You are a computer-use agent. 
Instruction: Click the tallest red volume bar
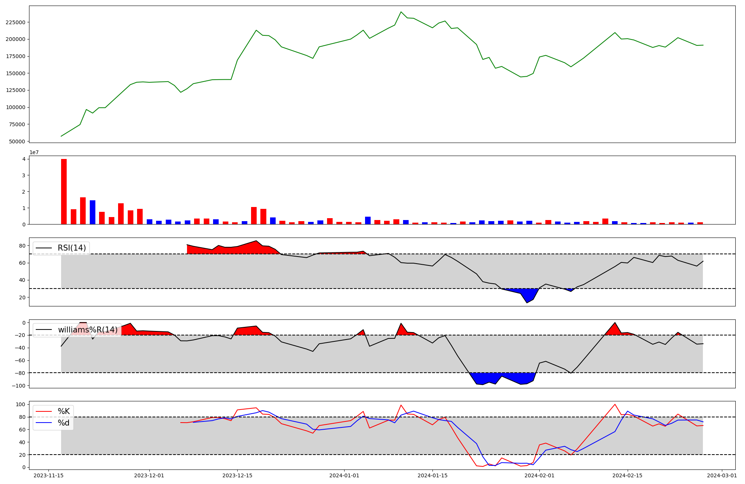[x=64, y=191]
